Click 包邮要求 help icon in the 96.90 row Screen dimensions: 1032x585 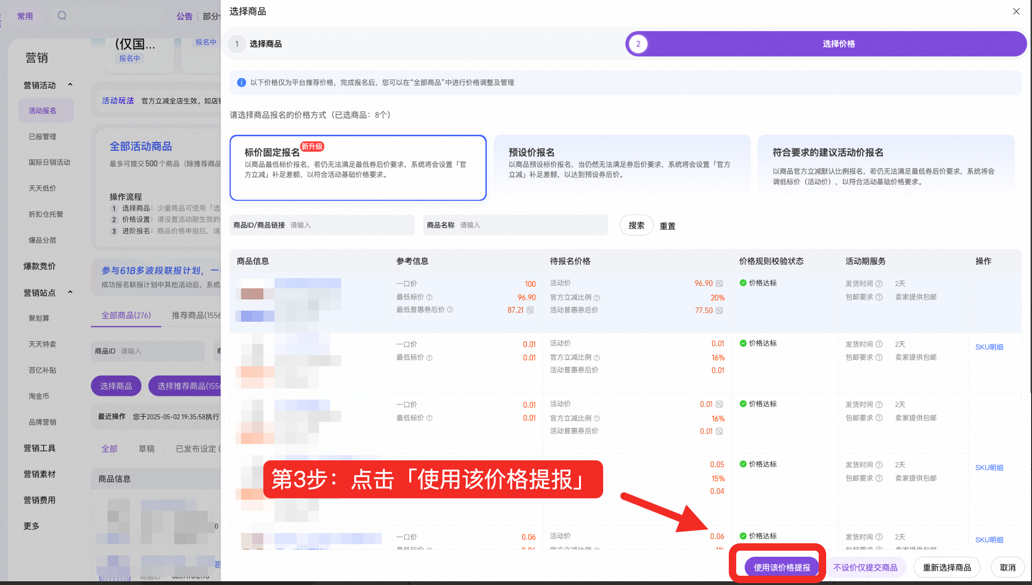pyautogui.click(x=879, y=297)
